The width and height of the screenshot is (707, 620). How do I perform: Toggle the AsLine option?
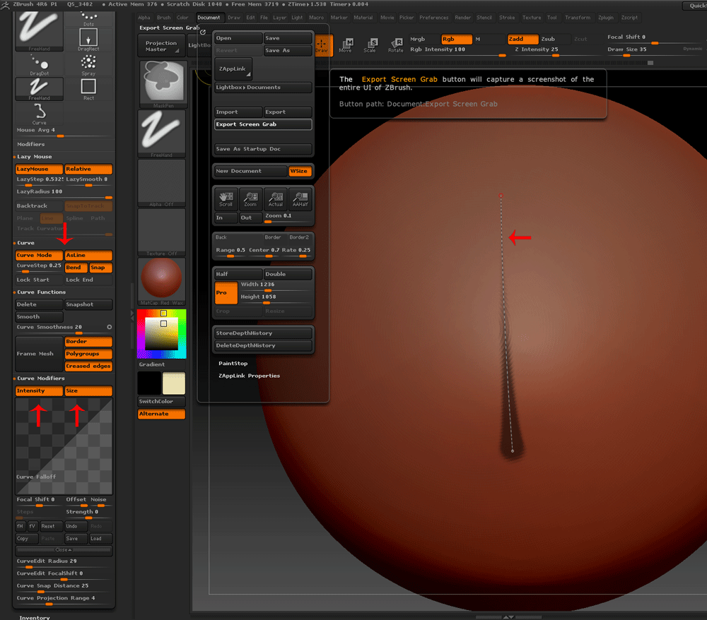click(88, 256)
